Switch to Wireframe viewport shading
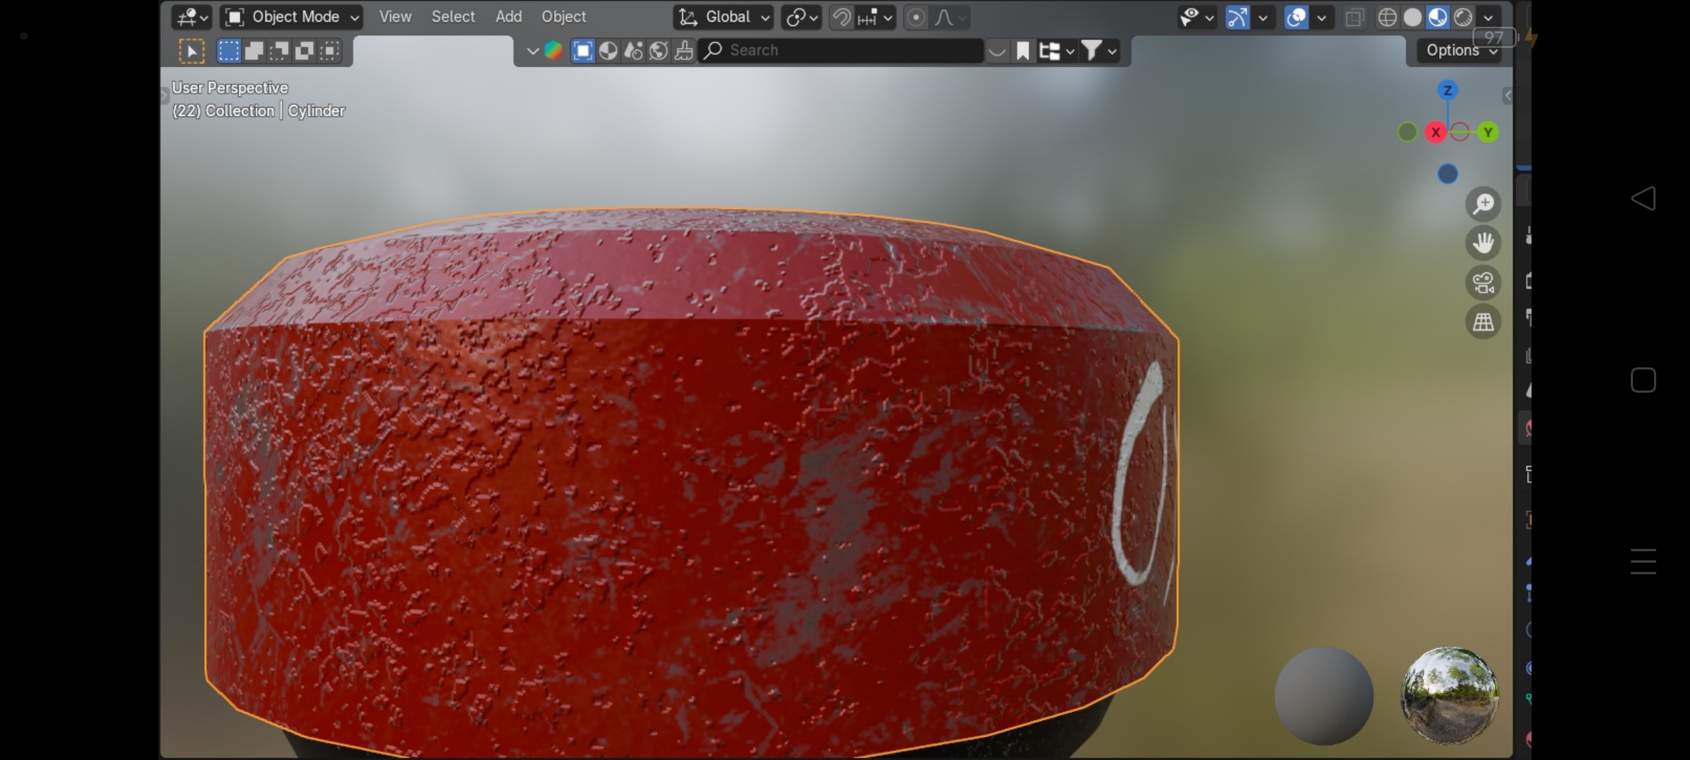 pos(1387,17)
